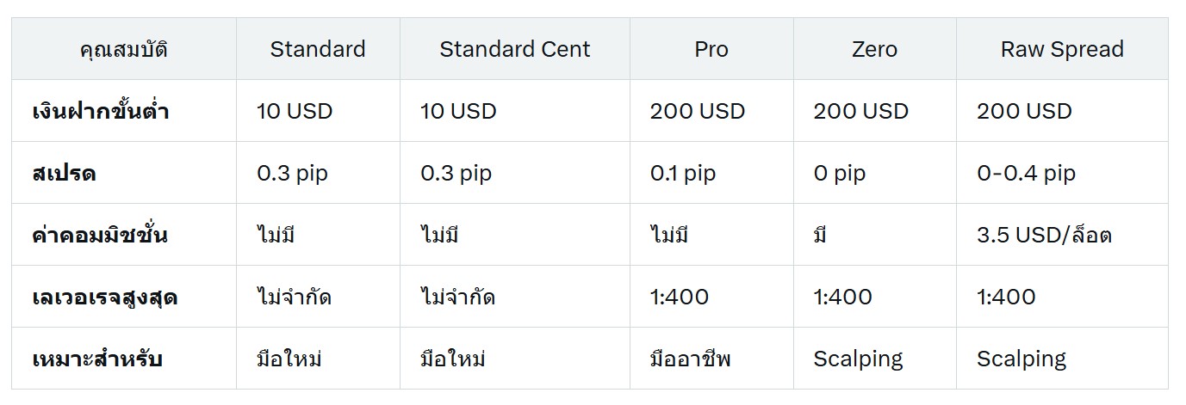This screenshot has height=405, width=1186.
Task: Select the มืออาชีพ cell under Pro
Action: coord(690,359)
